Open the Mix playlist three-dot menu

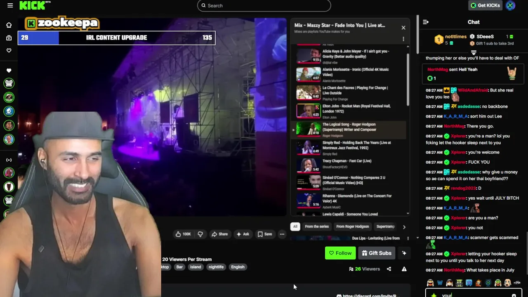(x=403, y=39)
